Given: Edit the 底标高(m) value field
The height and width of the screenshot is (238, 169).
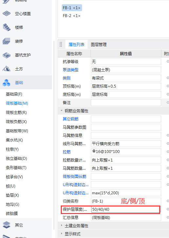Looking at the screenshot, I should (x=126, y=95).
